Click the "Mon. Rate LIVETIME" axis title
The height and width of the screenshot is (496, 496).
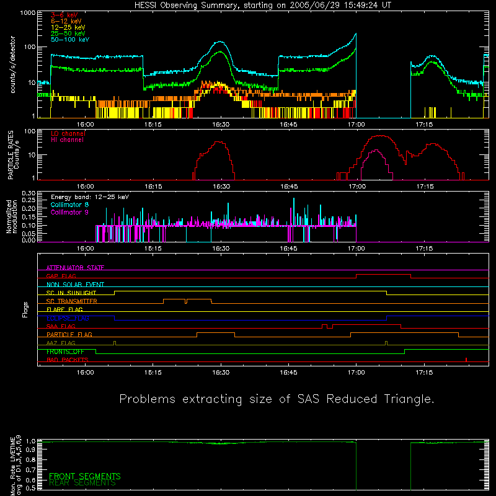coord(12,466)
